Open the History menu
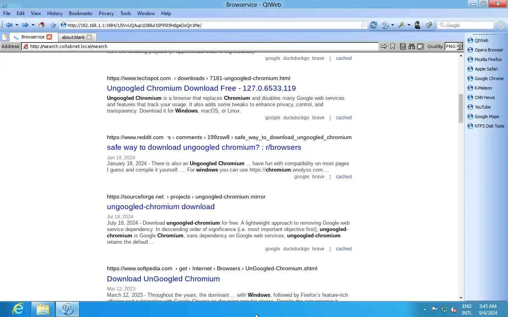Screen dimensions: 508x317 click(55, 13)
